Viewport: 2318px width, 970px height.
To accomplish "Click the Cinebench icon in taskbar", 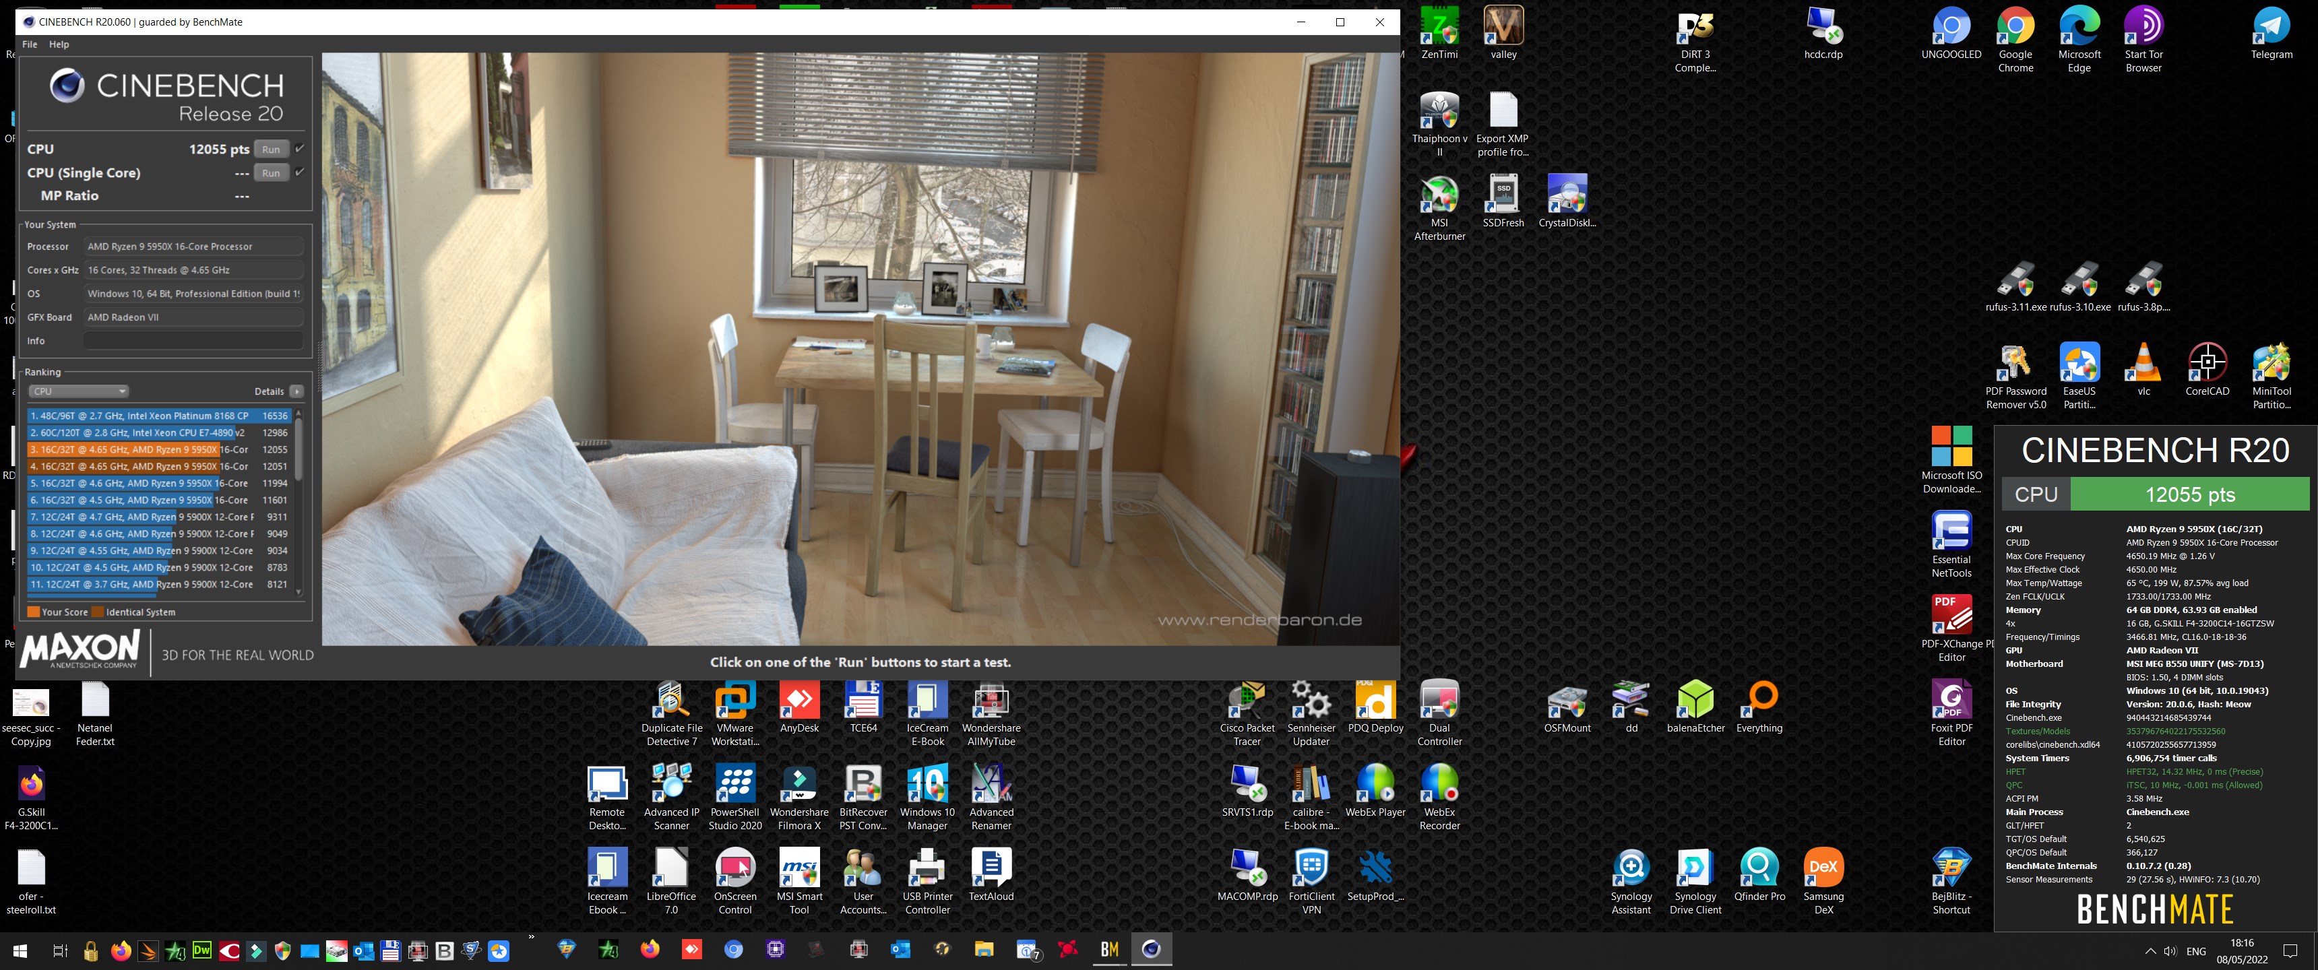I will pyautogui.click(x=1151, y=949).
